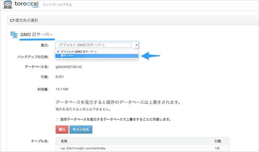
Task: Click the overwrite warning text データベースを復元すると
Action: (x=118, y=102)
